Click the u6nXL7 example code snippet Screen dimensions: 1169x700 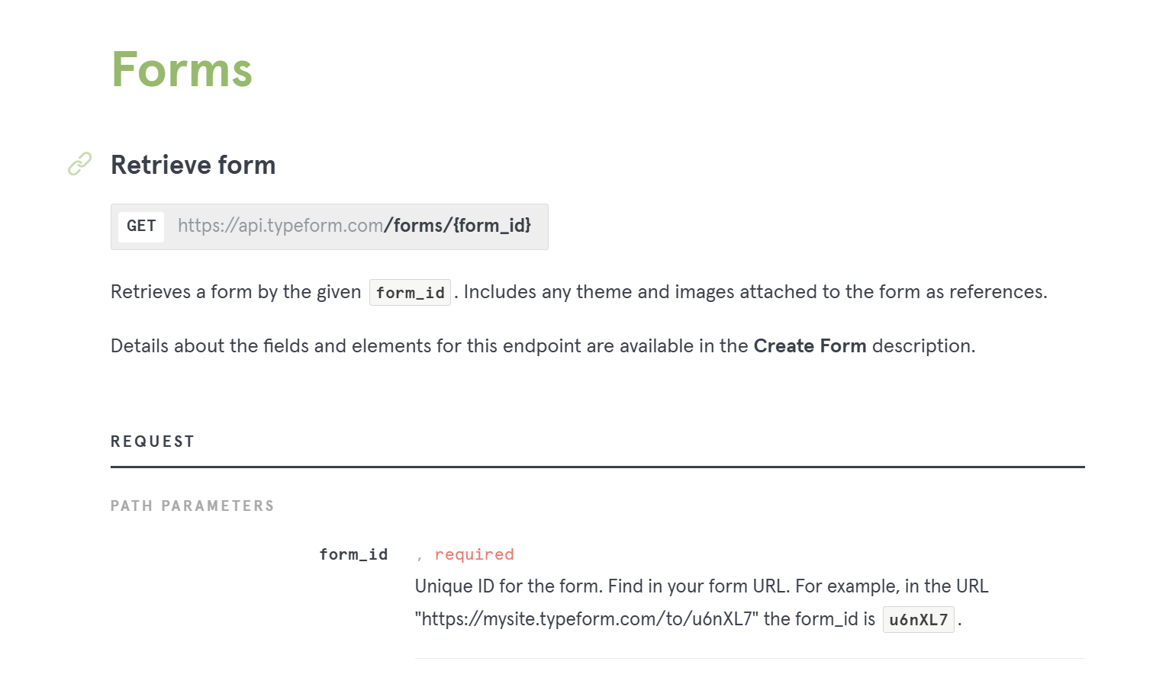tap(918, 620)
